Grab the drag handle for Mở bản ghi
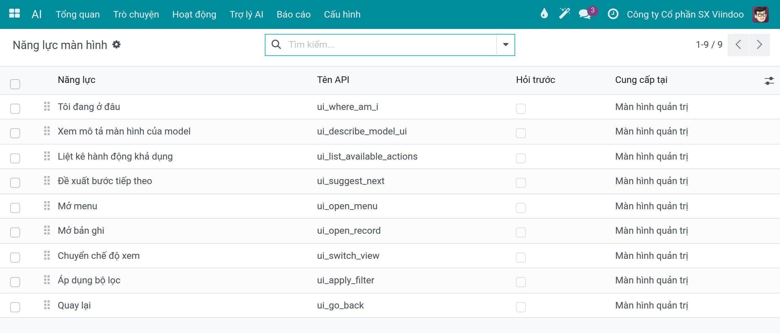Viewport: 780px width, 333px height. pyautogui.click(x=47, y=230)
